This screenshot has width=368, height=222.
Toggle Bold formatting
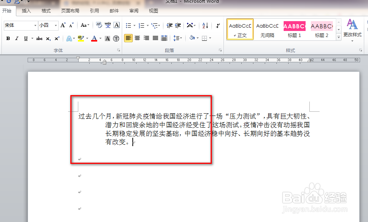(8, 38)
